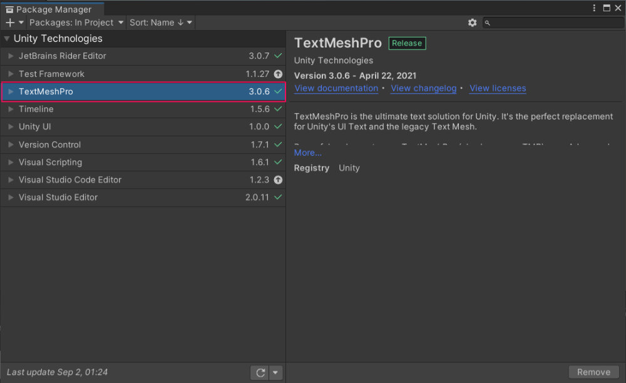
Task: Open View licenses link
Action: pos(498,89)
